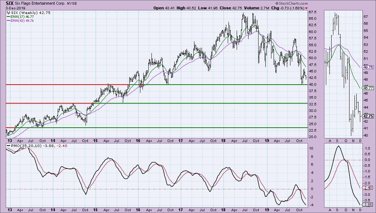Click the High 43.52 value
This screenshot has width=376, height=213.
click(186, 8)
